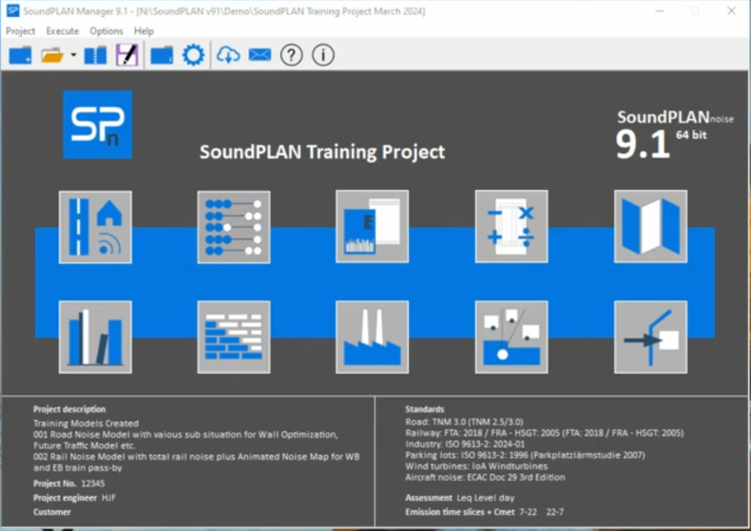
Task: Click the Road: TNM 3.0 standard line
Action: point(464,422)
